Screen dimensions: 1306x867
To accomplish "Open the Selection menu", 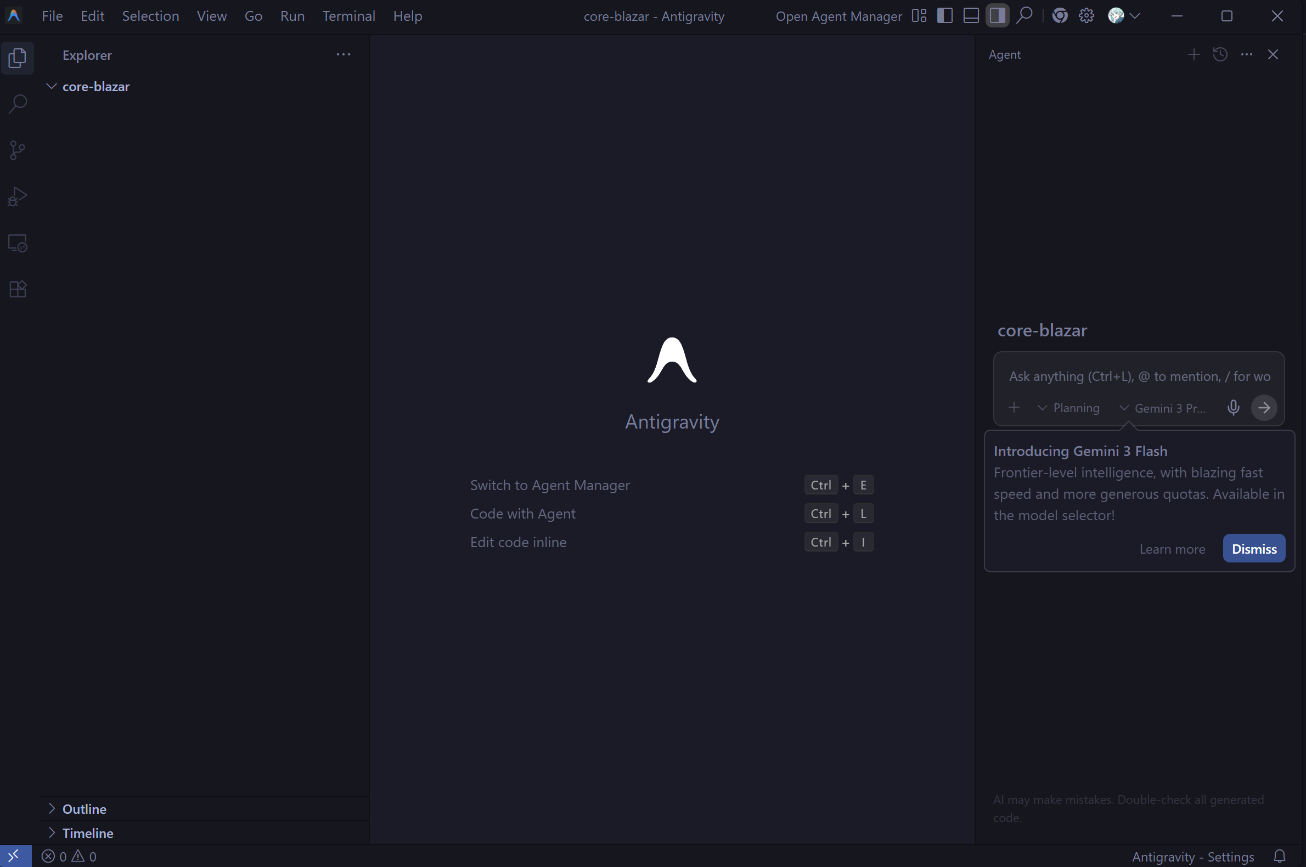I will coord(150,16).
